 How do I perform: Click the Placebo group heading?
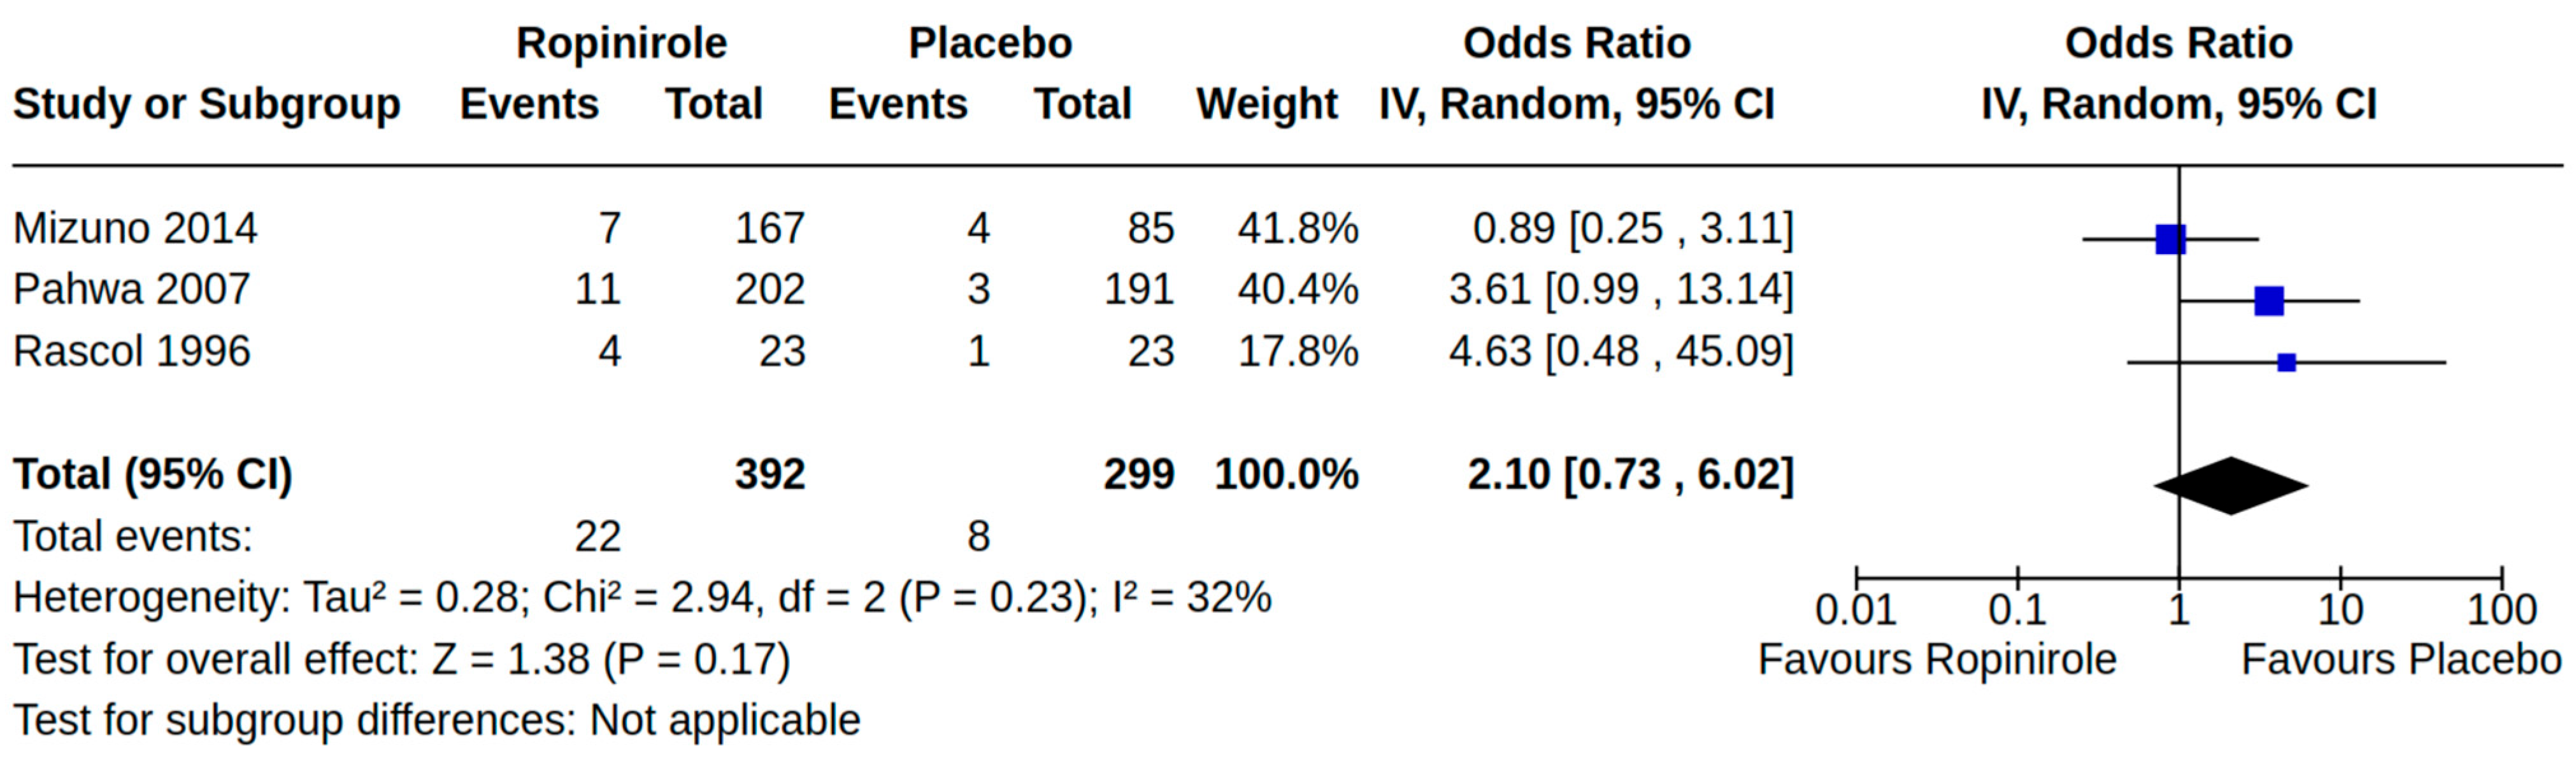989,44
